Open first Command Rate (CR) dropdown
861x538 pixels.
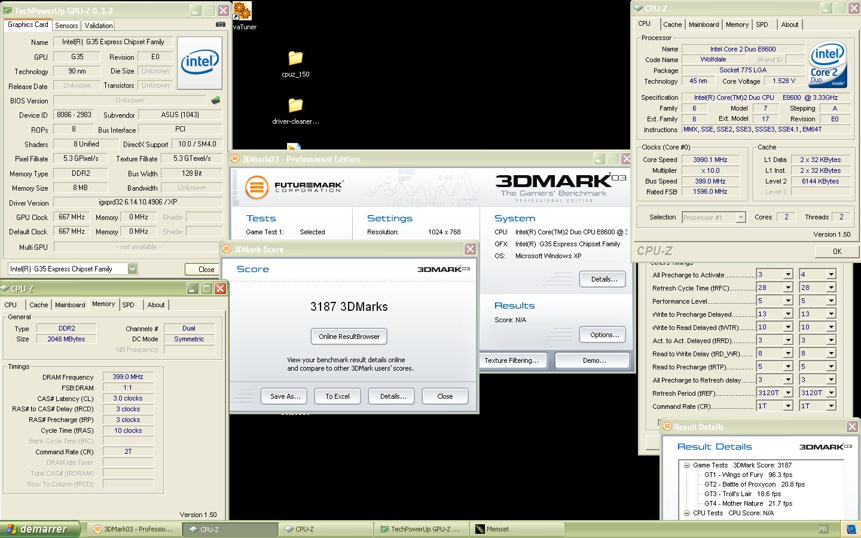point(788,406)
